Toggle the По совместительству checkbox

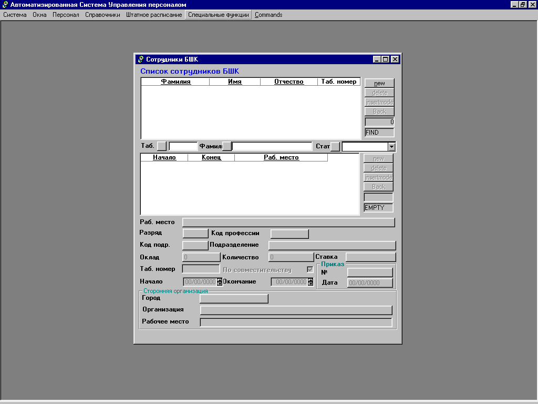[310, 270]
